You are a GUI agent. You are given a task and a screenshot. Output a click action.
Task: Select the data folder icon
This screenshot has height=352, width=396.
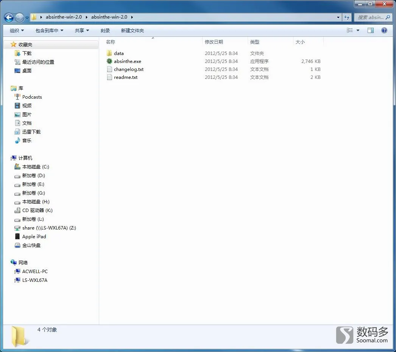(x=109, y=53)
